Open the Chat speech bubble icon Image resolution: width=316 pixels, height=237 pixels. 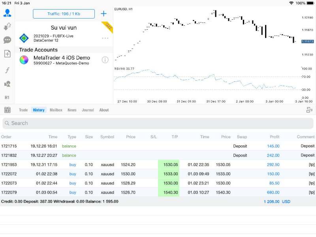coord(7,40)
